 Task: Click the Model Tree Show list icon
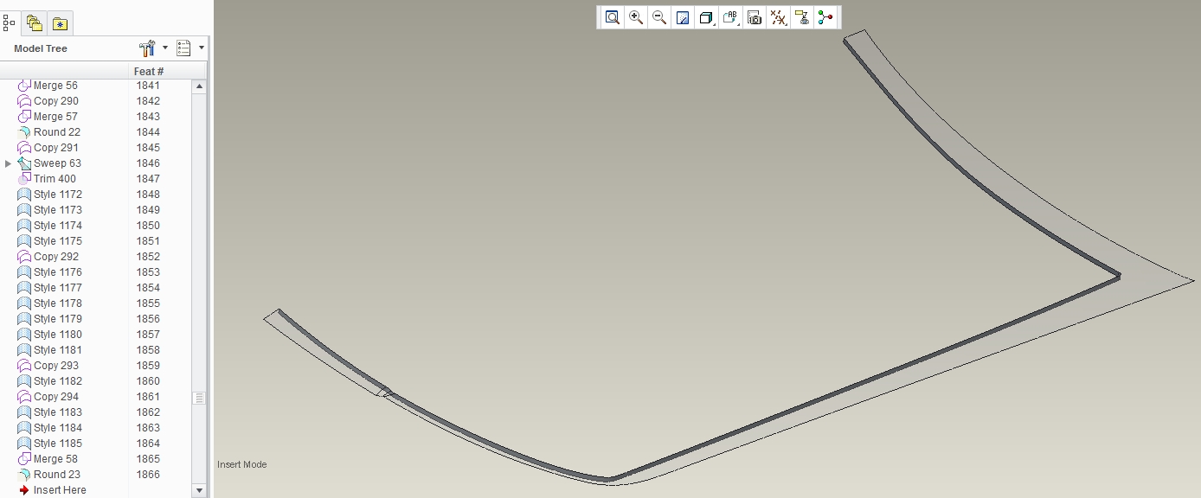[183, 48]
